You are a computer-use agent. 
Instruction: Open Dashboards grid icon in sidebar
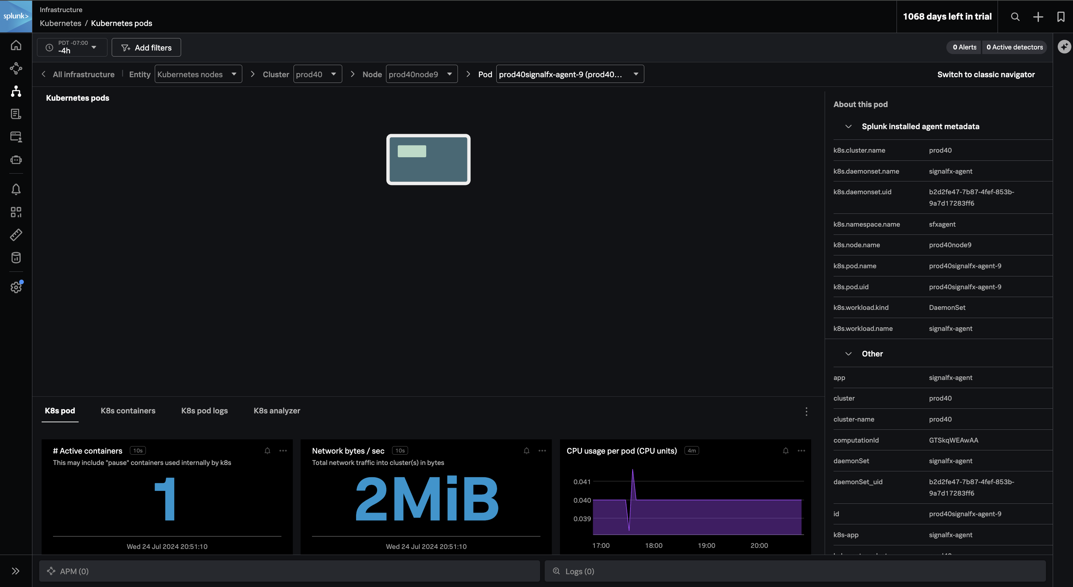16,212
